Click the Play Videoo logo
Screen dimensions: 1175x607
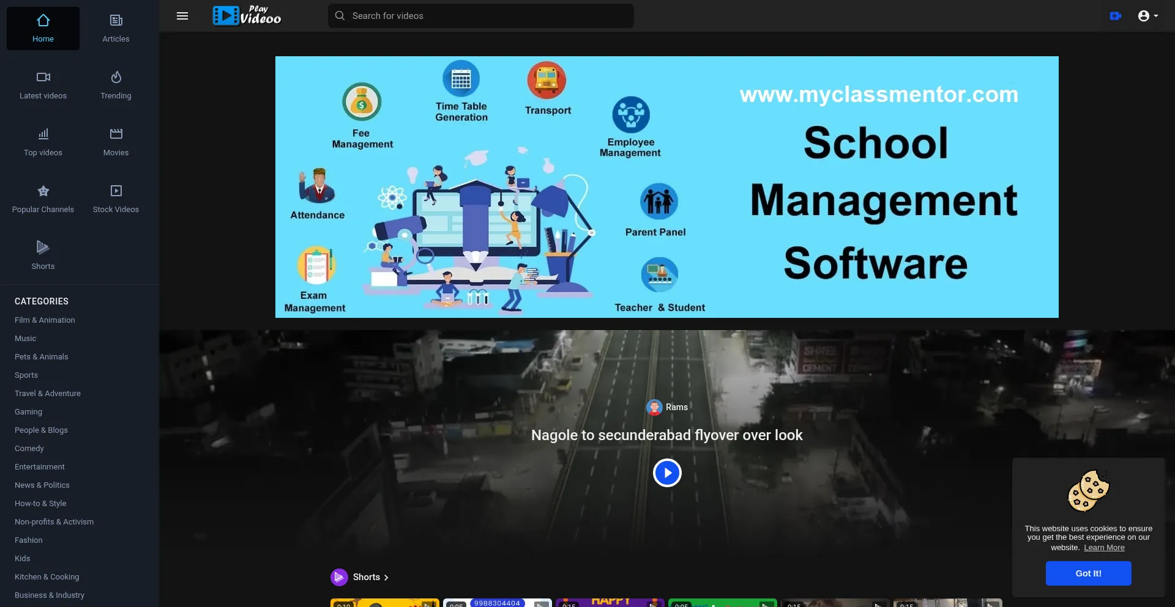coord(247,15)
